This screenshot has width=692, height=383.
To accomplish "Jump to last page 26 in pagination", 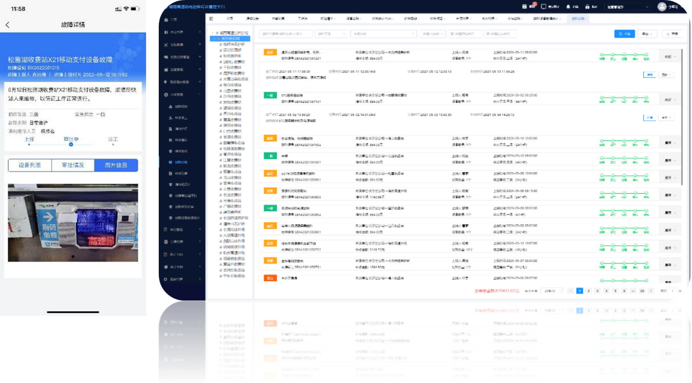I will pyautogui.click(x=642, y=291).
